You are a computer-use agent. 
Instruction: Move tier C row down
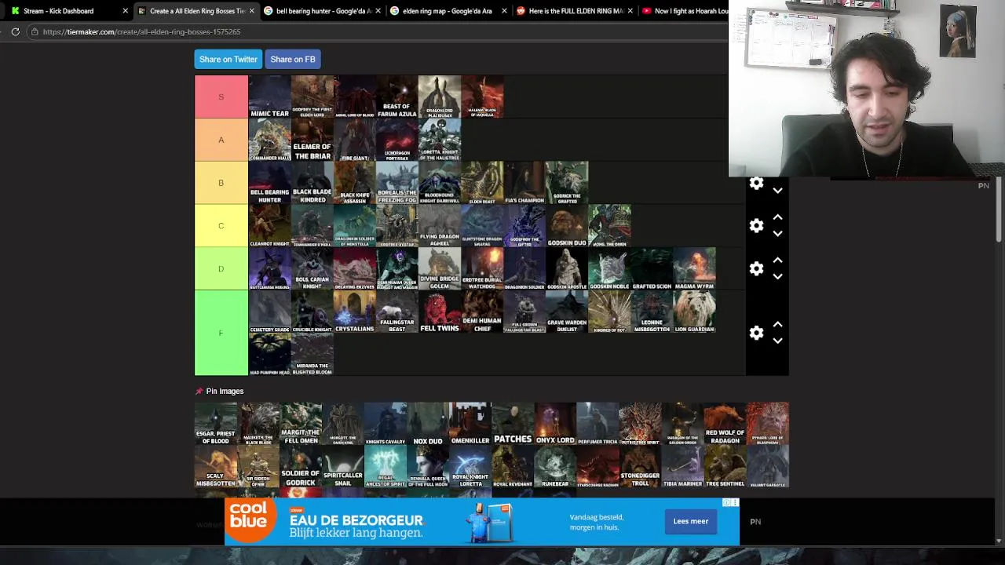(x=777, y=234)
